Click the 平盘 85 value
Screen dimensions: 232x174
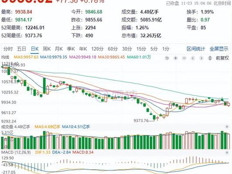point(203,28)
